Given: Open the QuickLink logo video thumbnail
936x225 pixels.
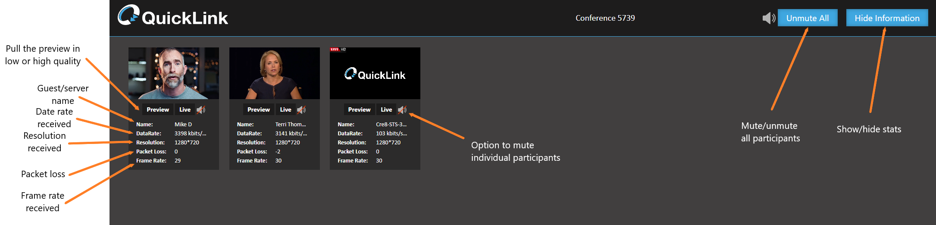Looking at the screenshot, I should [x=375, y=75].
